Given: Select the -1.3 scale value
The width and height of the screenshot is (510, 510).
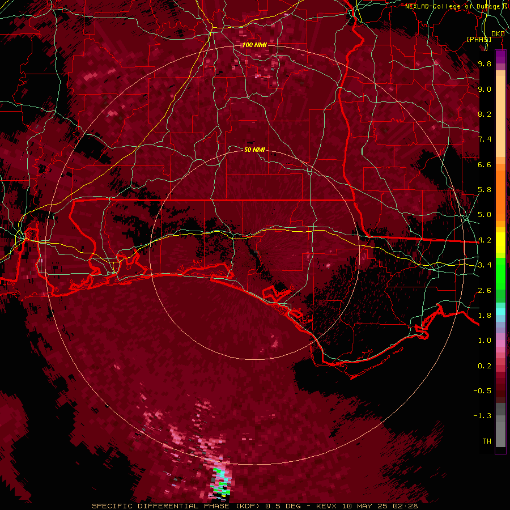Looking at the screenshot, I should click(482, 416).
